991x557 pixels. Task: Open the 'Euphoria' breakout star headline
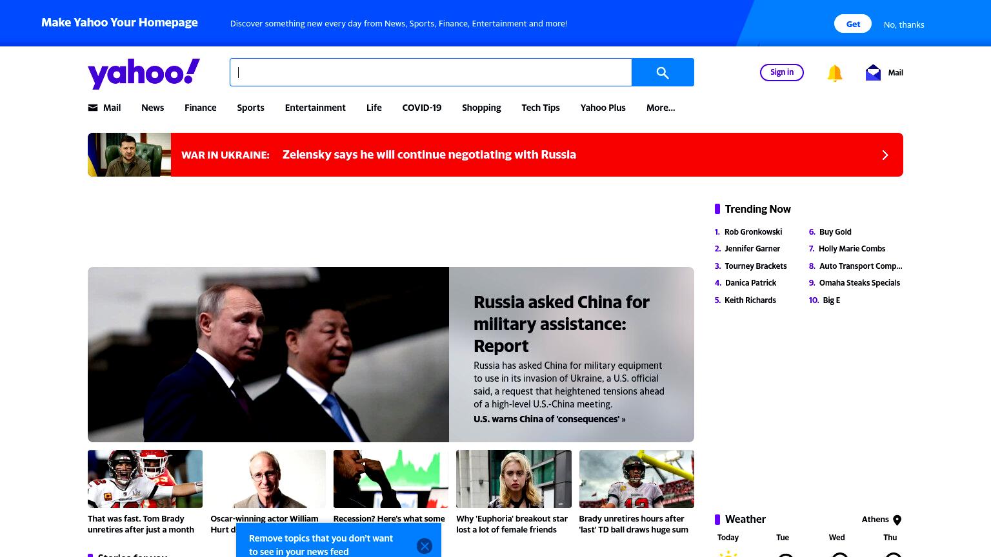(x=512, y=524)
